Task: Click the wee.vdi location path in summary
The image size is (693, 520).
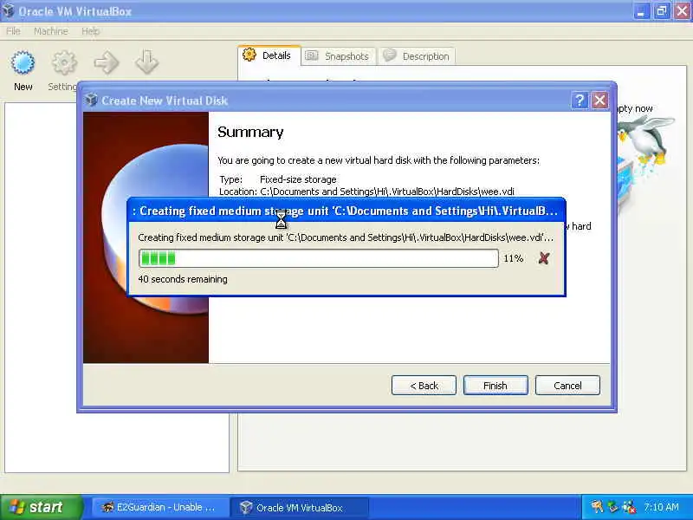Action: pos(386,192)
